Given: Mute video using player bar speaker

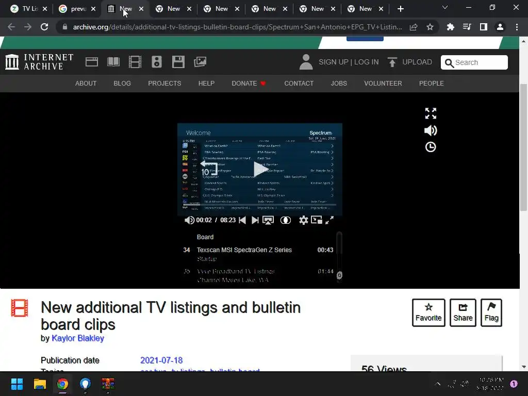Looking at the screenshot, I should (x=189, y=220).
